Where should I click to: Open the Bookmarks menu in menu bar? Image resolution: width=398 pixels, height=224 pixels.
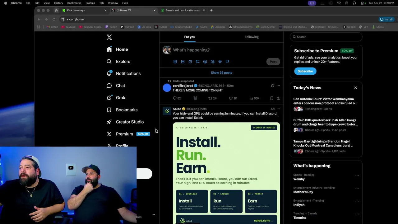74,3
